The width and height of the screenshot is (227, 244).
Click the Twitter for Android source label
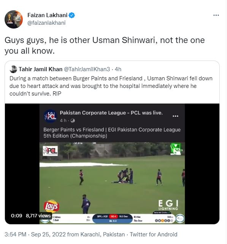tap(154, 234)
